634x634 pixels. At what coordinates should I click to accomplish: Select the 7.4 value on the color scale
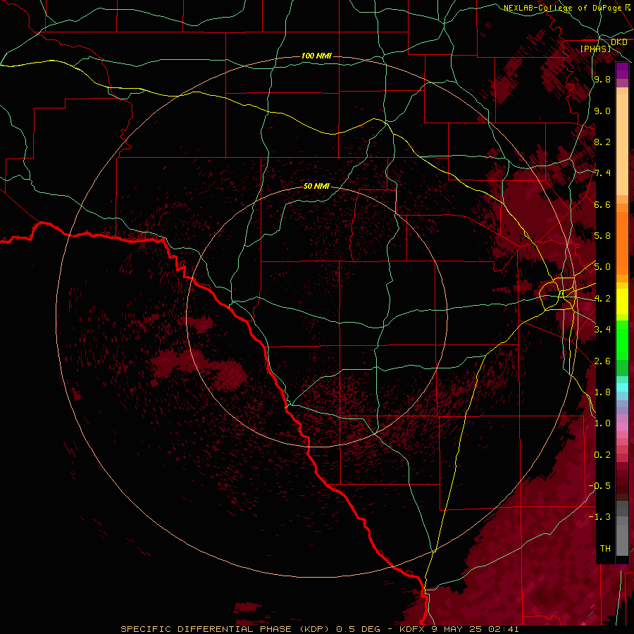click(x=602, y=173)
